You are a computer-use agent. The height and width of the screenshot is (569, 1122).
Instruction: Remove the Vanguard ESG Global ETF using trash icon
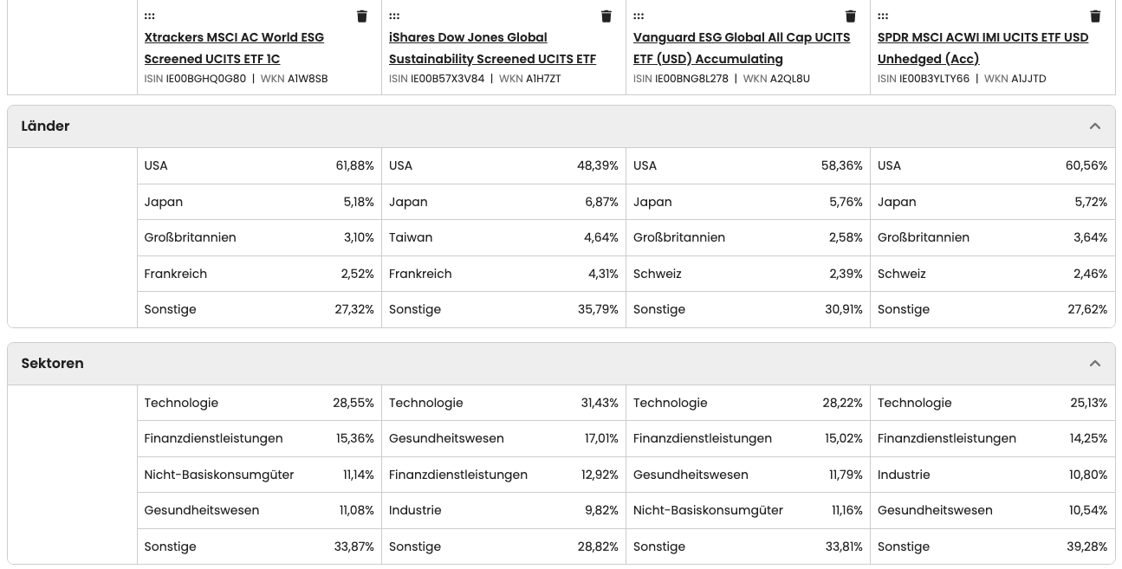tap(851, 16)
